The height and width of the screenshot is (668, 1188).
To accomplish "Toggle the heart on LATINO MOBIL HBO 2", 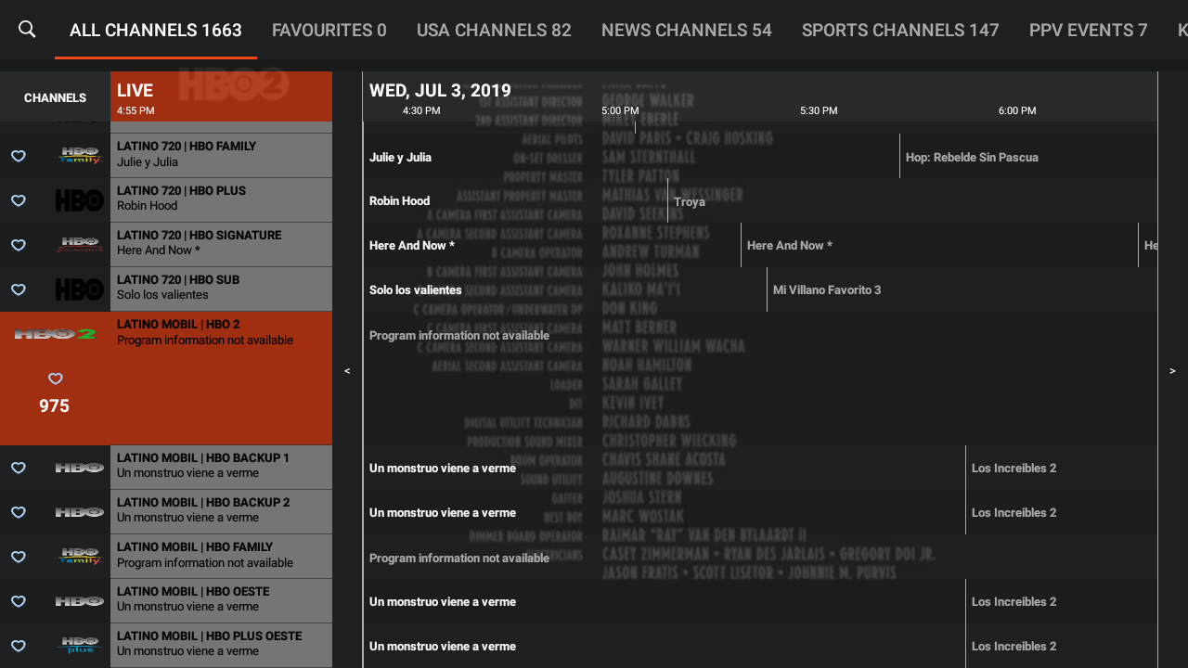I will click(x=55, y=379).
